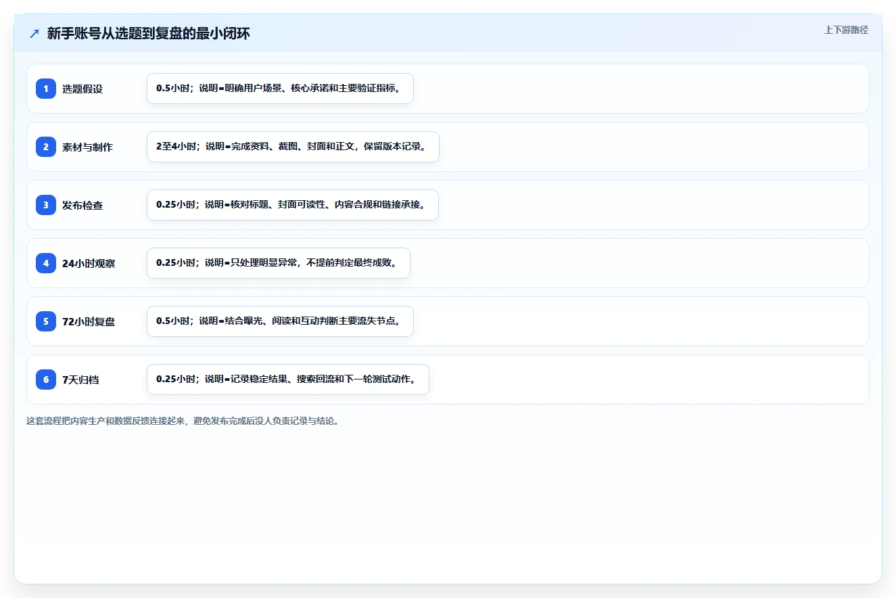The width and height of the screenshot is (896, 598).
Task: Click the 24小时观察 step label
Action: coord(89,263)
